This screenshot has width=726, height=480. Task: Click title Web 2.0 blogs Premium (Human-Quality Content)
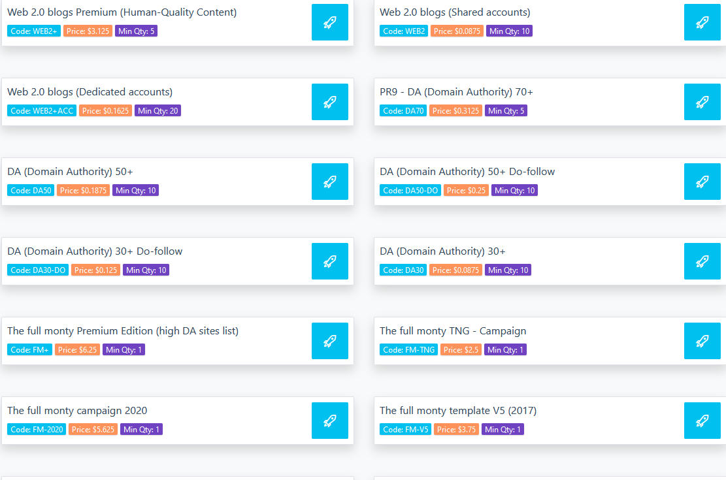[x=122, y=12]
